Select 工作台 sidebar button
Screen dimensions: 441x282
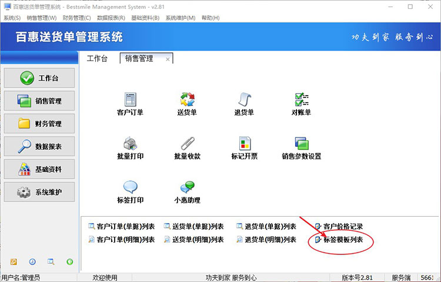tap(39, 78)
